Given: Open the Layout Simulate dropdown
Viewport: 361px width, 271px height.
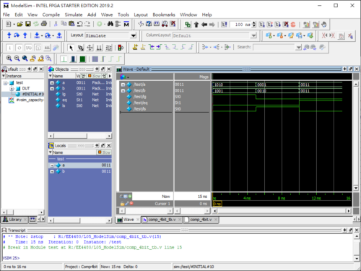Looking at the screenshot, I should click(133, 35).
